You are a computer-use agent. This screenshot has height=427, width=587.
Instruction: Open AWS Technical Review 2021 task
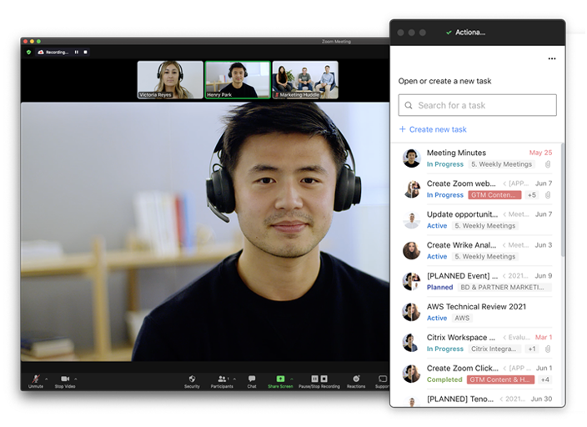(477, 312)
